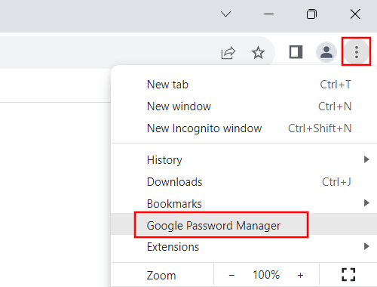This screenshot has width=377, height=287.
Task: Enter fullscreen mode icon in Zoom row
Action: tap(348, 274)
